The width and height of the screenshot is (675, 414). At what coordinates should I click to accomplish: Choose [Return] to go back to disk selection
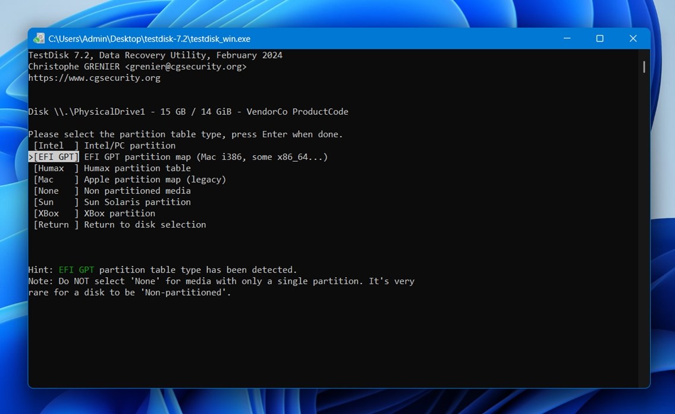click(56, 225)
